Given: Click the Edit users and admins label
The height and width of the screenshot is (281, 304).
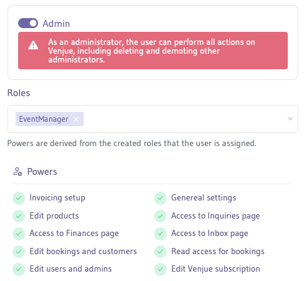Looking at the screenshot, I should pos(71,269).
